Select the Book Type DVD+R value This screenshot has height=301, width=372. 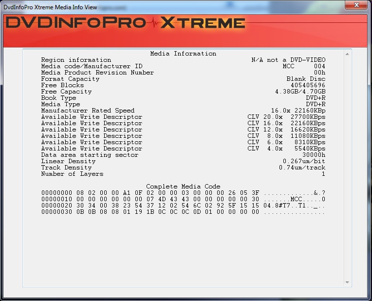pyautogui.click(x=316, y=98)
